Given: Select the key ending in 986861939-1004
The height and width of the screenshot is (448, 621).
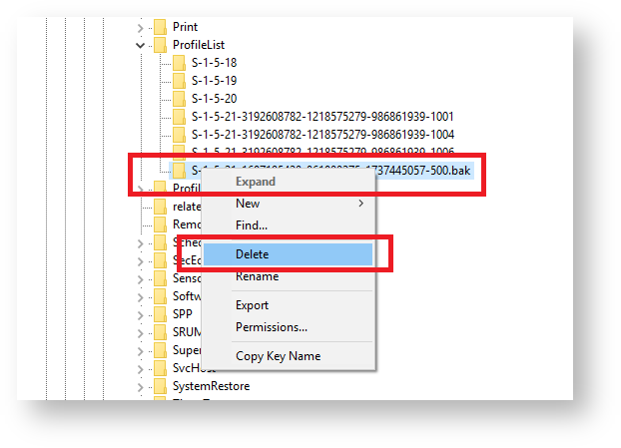Looking at the screenshot, I should [322, 135].
